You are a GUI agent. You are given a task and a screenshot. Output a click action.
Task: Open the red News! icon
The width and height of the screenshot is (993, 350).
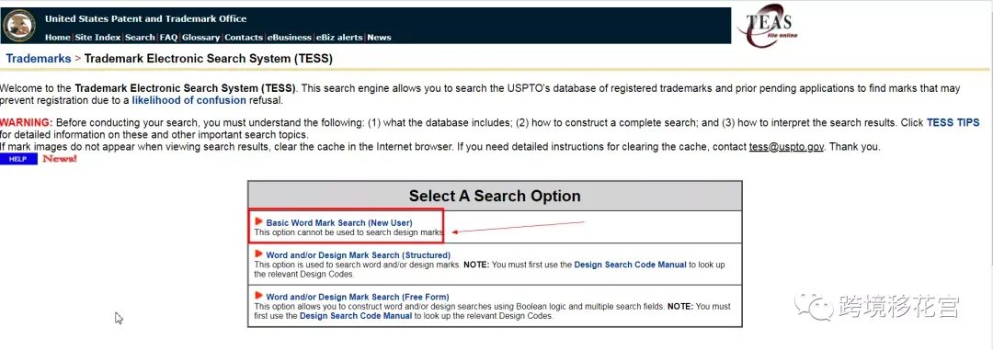pos(60,158)
